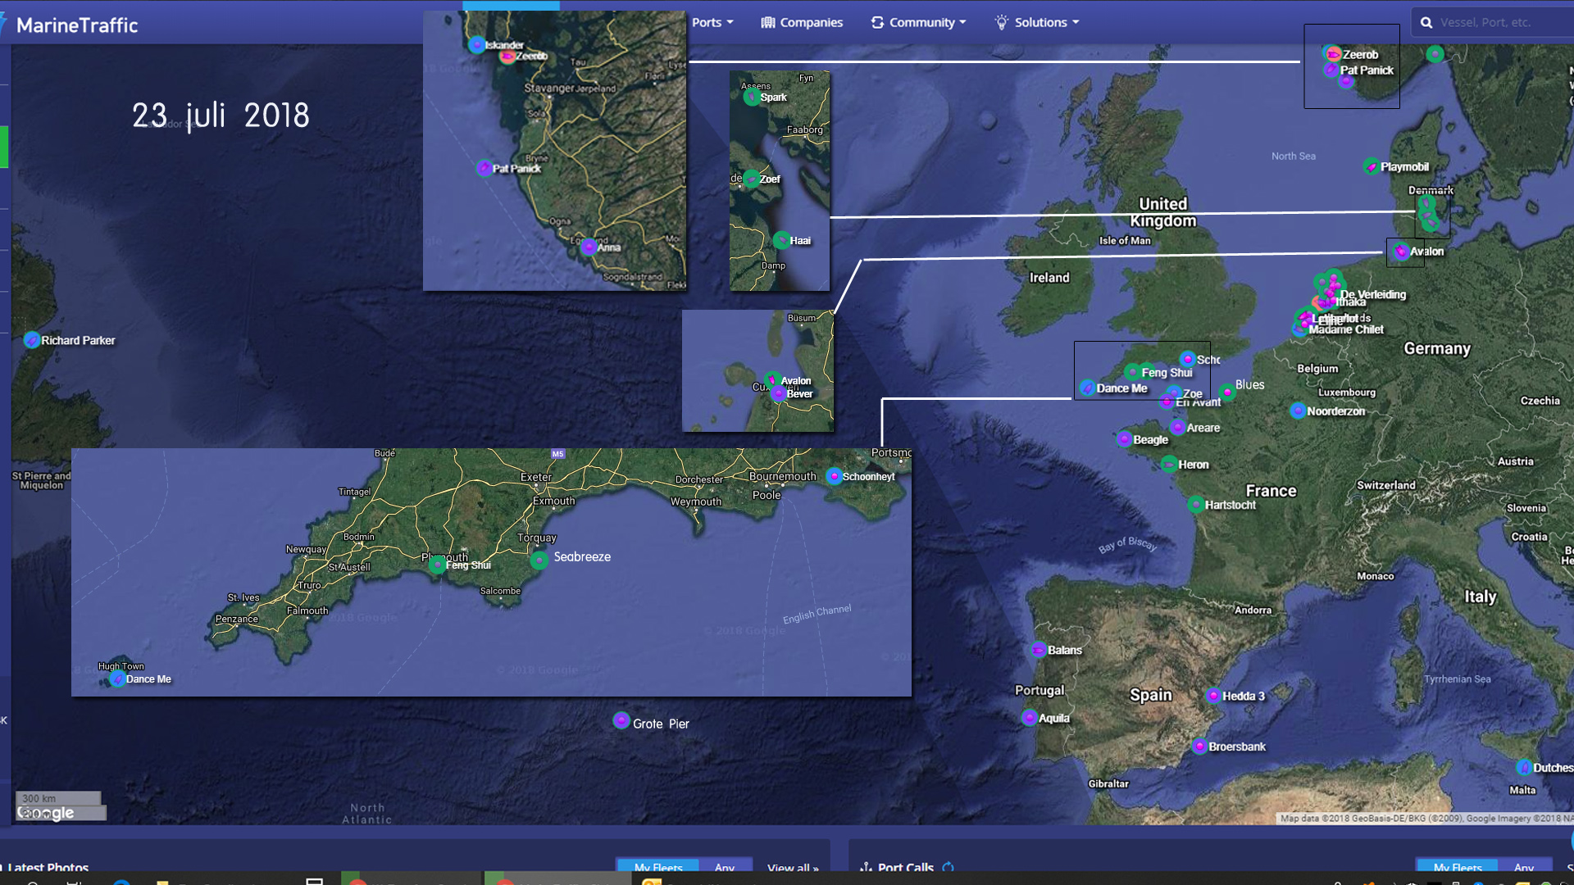Enable My Fleets in Port Calls

pos(1458,867)
